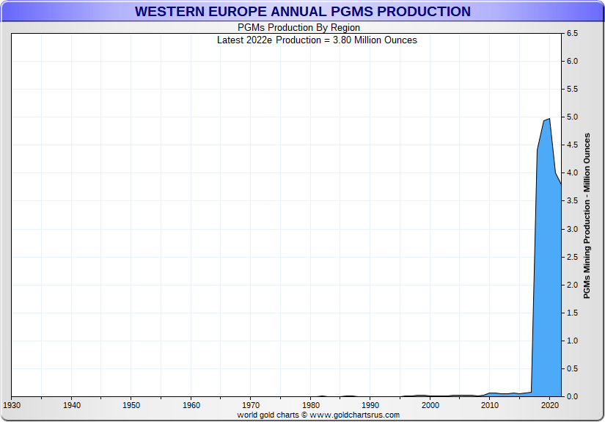The height and width of the screenshot is (422, 605).
Task: Click the 6.5 value on the right axis
Action: coord(572,34)
